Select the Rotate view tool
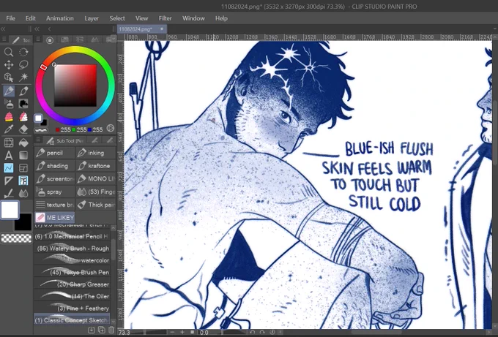The height and width of the screenshot is (337, 498). (x=23, y=52)
